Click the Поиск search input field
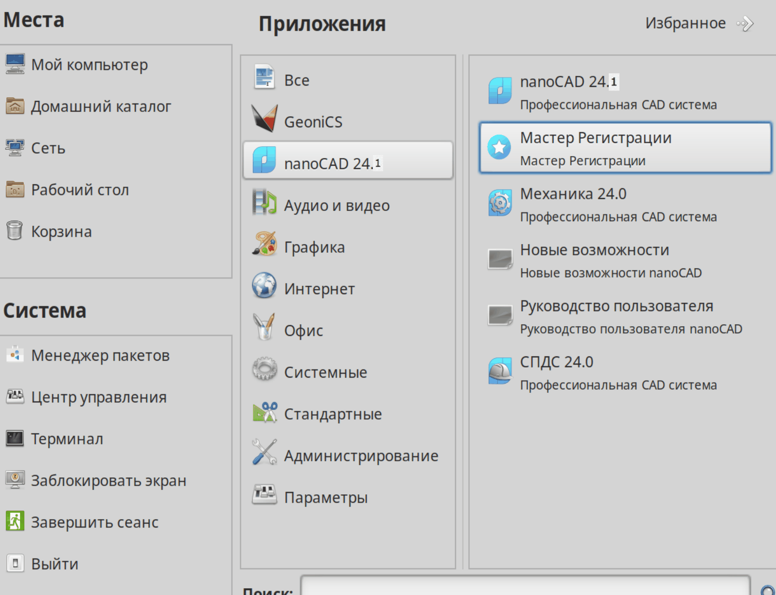Image resolution: width=776 pixels, height=595 pixels. click(525, 586)
